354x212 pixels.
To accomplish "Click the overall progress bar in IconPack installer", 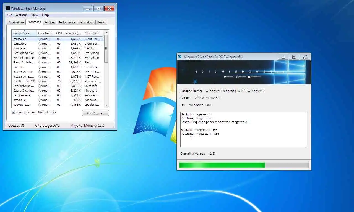I will [244, 165].
